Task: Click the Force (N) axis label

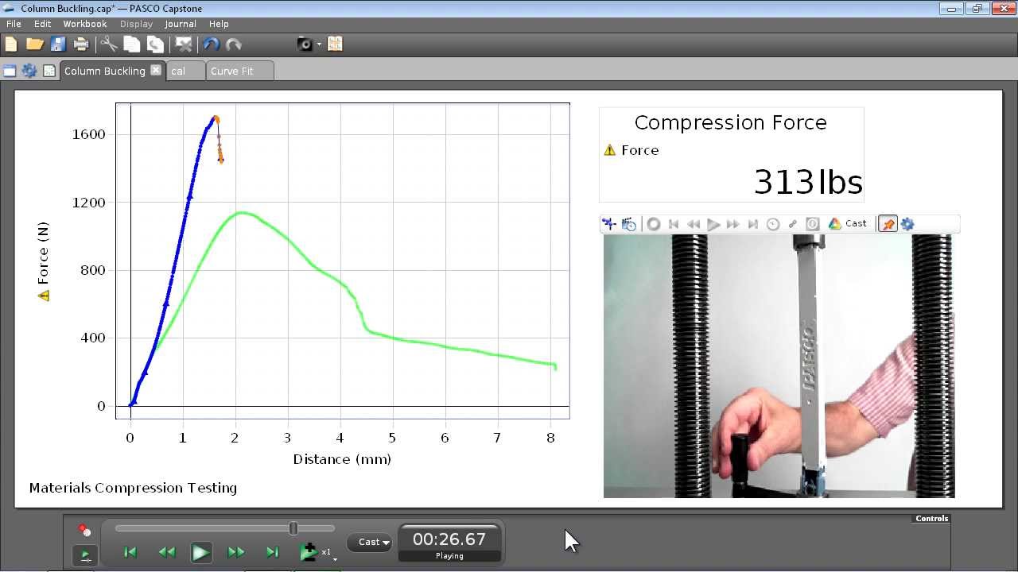Action: 43,253
